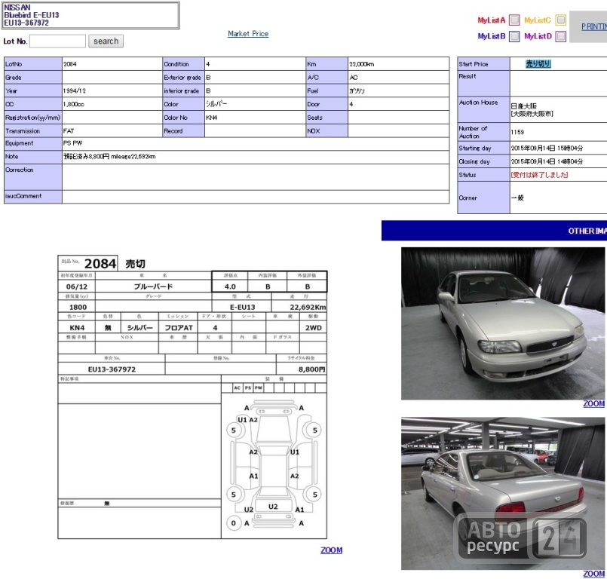
Task: Zoom the auction sheet image
Action: [x=331, y=550]
